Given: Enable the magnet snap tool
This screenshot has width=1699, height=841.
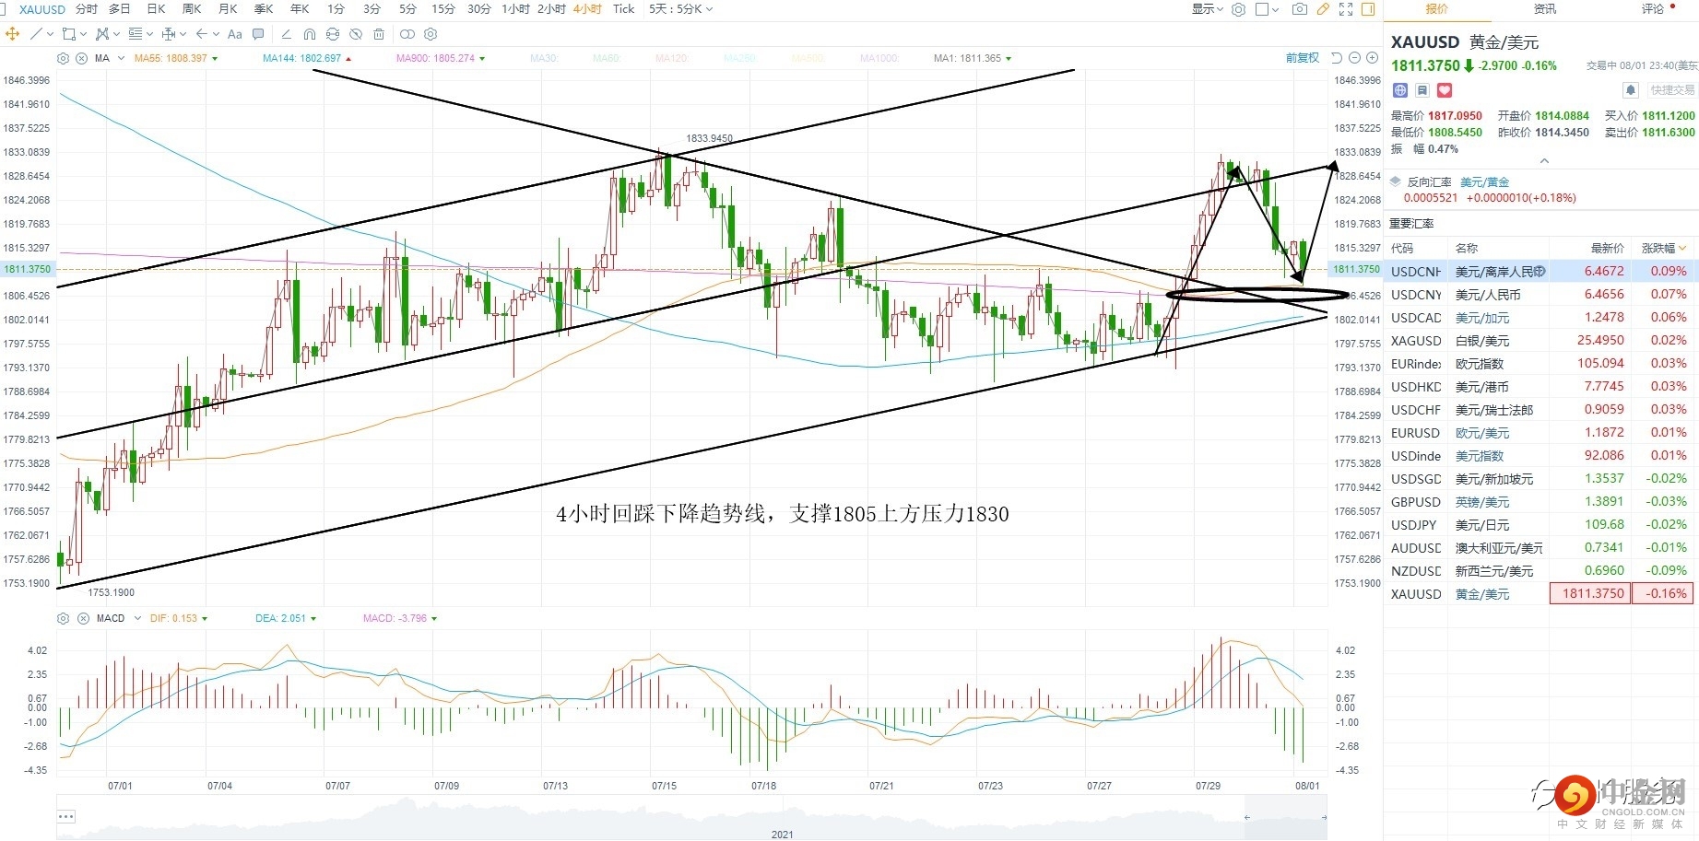Looking at the screenshot, I should coord(309,34).
